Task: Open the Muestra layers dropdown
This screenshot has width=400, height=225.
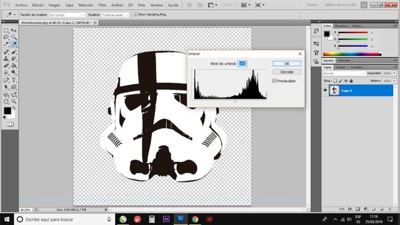Action: [x=115, y=15]
